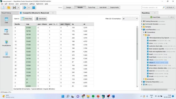The image size is (176, 99).
Task: Close the Repository panel
Action: tap(155, 13)
